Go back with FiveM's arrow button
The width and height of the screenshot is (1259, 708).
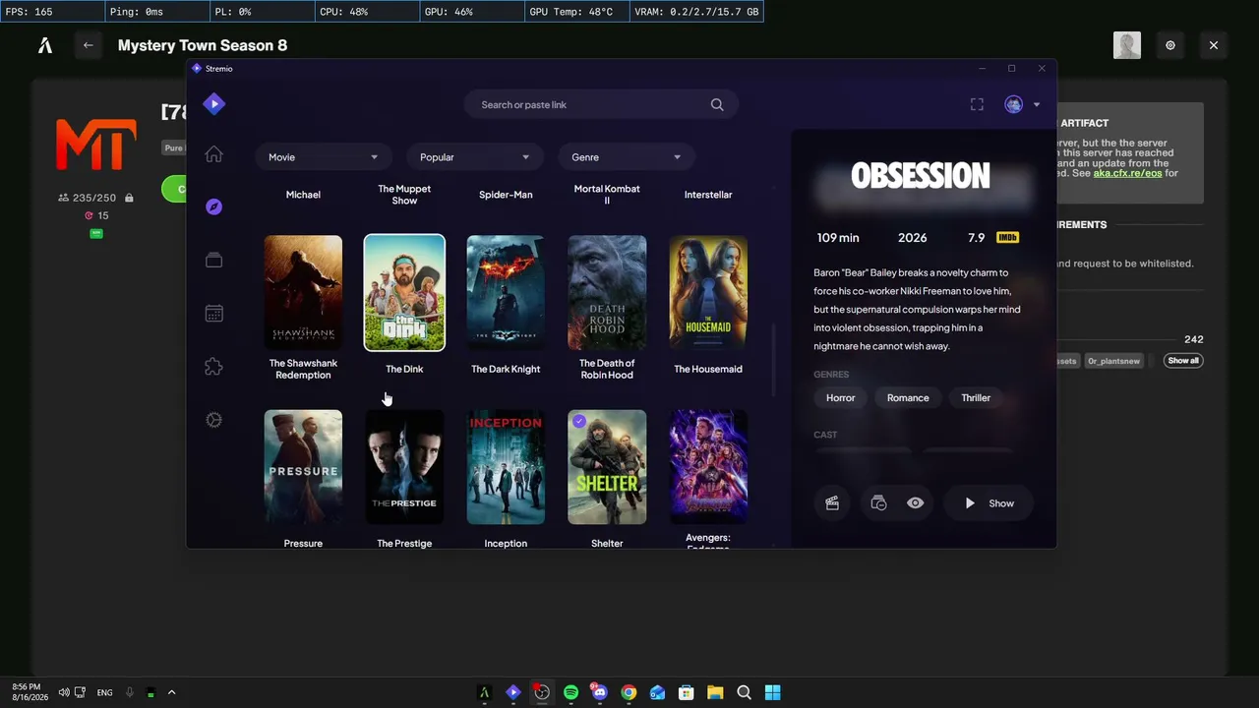click(89, 45)
